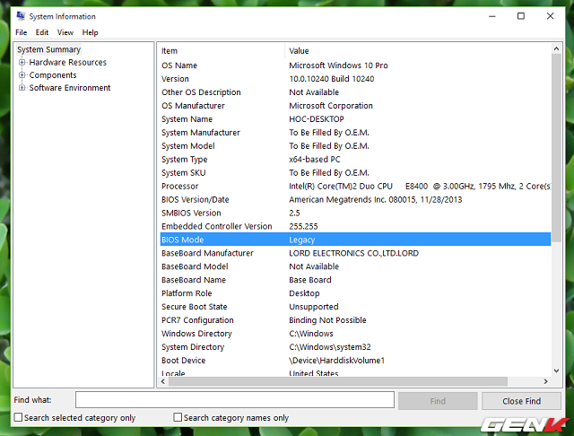Enable Search selected category only checkbox
Viewport: 574px width, 436px height.
[x=18, y=417]
